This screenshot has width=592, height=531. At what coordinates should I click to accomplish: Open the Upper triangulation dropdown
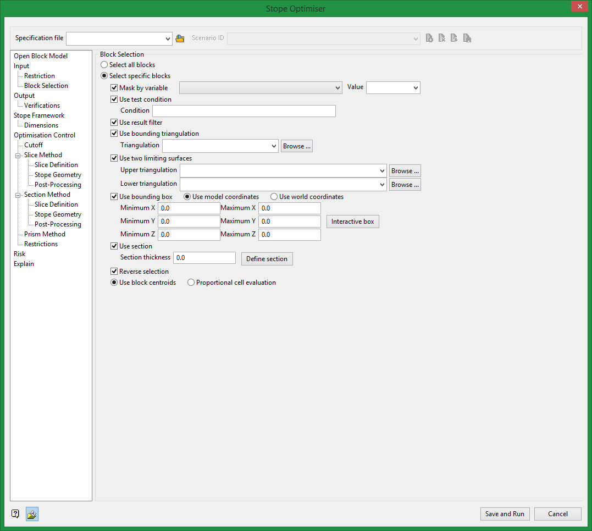click(x=382, y=171)
